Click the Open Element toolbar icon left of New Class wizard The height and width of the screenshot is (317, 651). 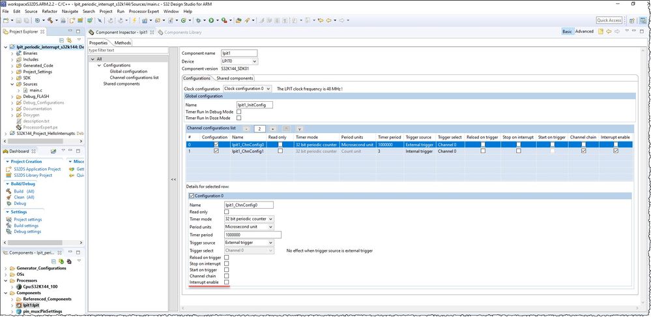click(x=170, y=20)
